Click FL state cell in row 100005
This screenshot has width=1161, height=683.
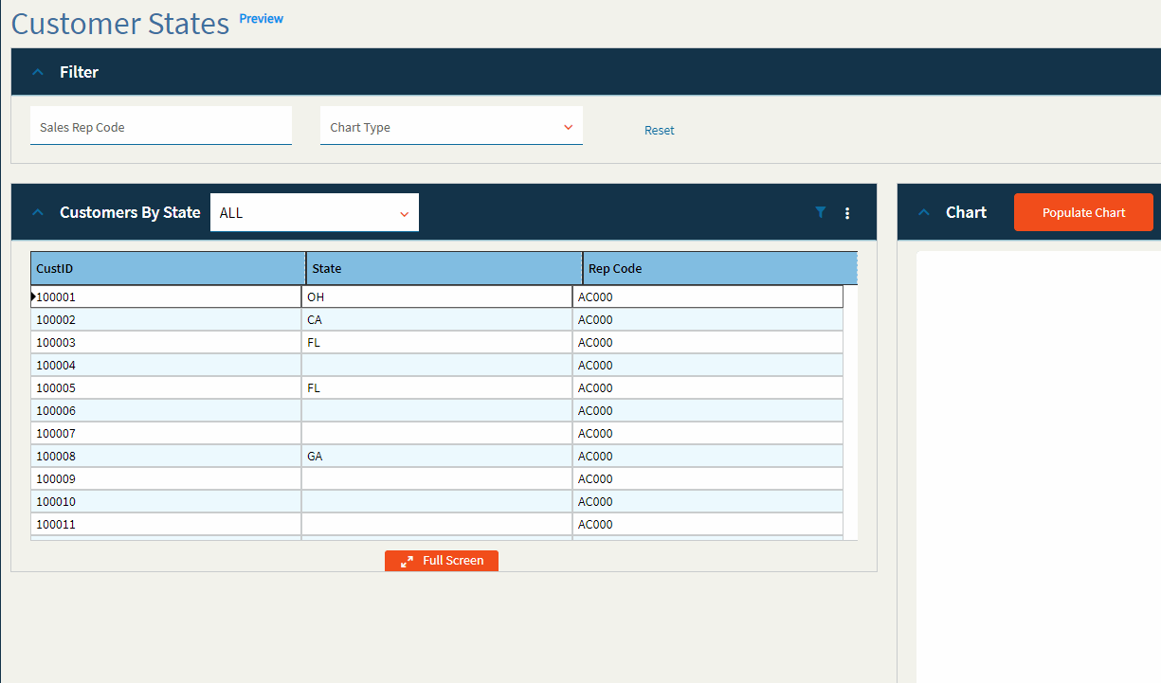point(437,387)
